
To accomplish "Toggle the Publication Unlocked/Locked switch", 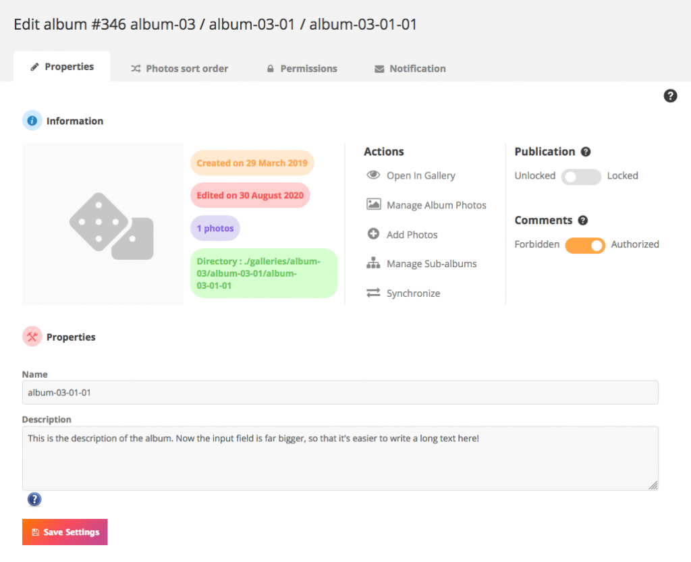I will click(581, 176).
